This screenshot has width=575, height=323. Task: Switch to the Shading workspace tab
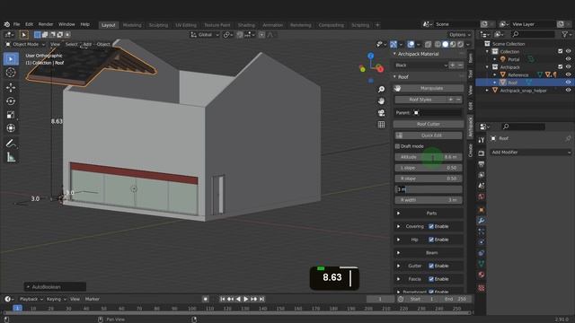coord(246,25)
